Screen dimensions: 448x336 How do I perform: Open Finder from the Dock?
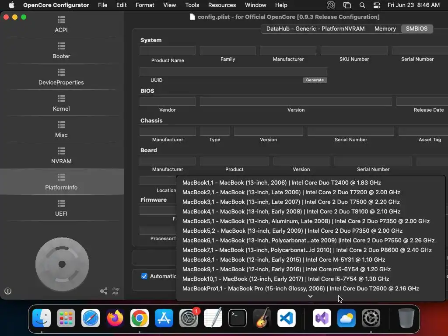[42, 318]
